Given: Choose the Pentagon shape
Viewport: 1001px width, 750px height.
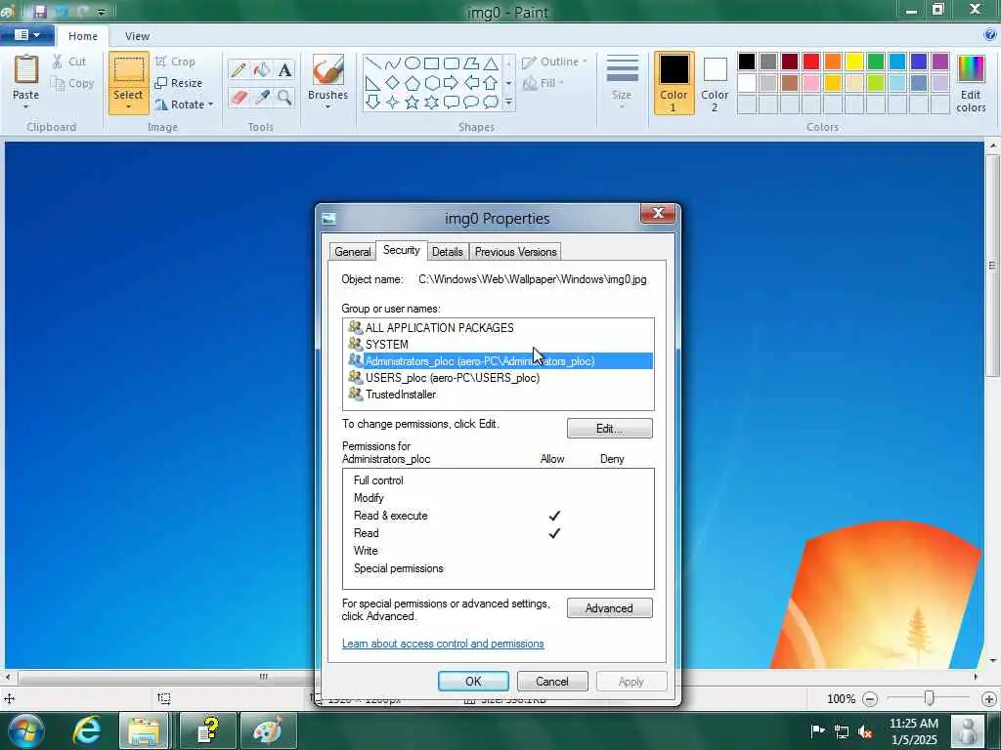Looking at the screenshot, I should [x=413, y=83].
